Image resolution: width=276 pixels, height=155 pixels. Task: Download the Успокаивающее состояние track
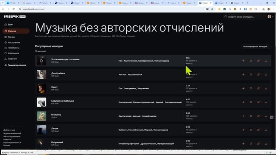(x=266, y=61)
